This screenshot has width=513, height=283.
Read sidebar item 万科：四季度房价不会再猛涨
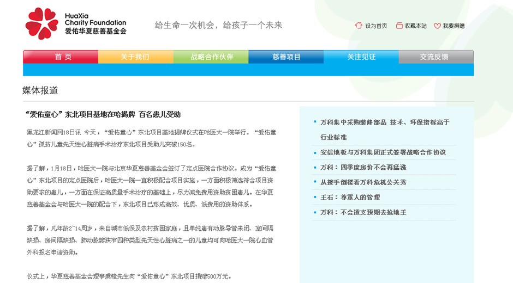point(363,168)
